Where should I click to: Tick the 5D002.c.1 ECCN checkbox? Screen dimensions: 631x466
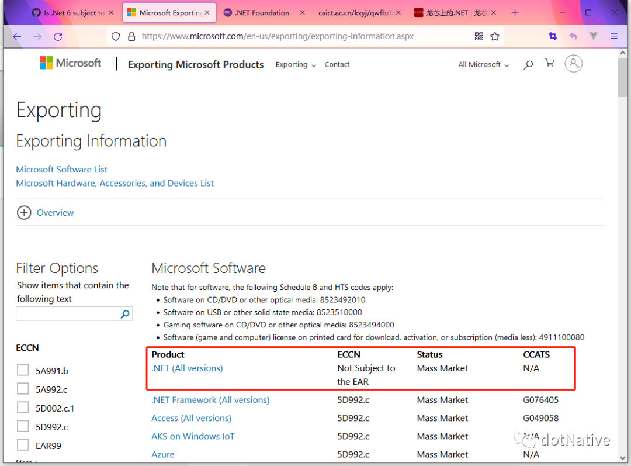click(23, 407)
